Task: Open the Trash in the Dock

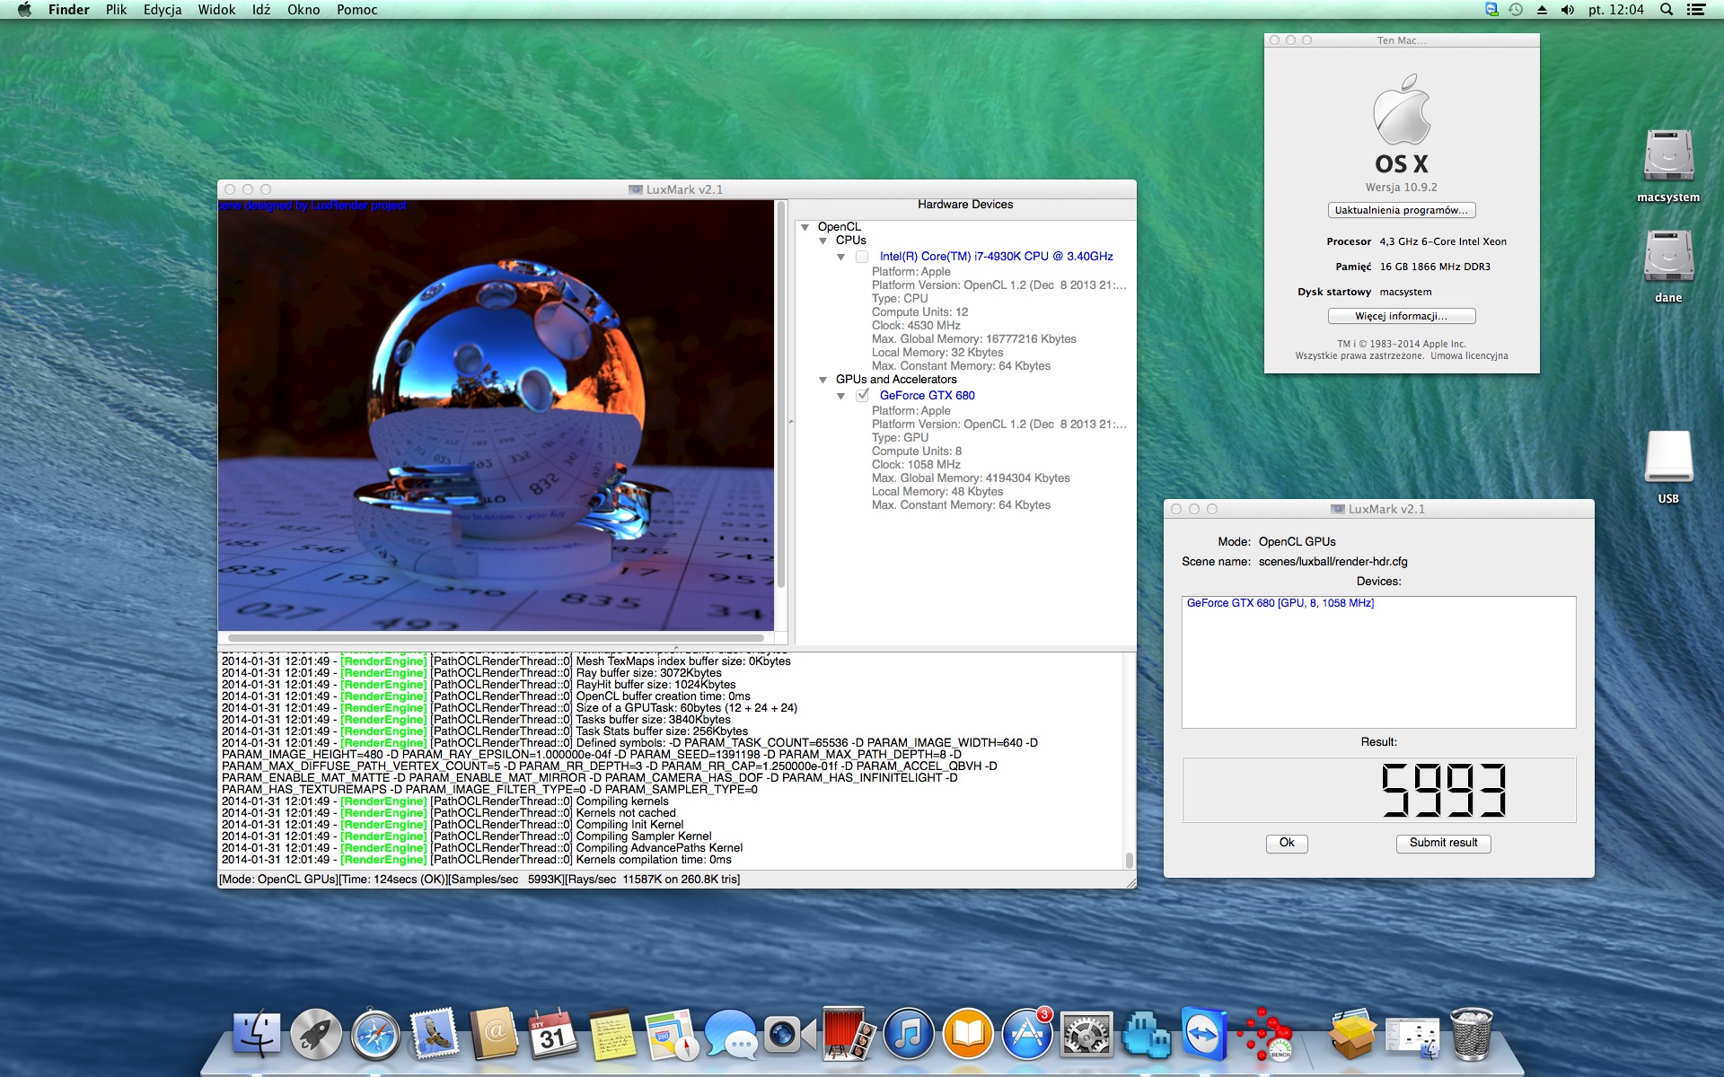Action: click(1471, 1035)
